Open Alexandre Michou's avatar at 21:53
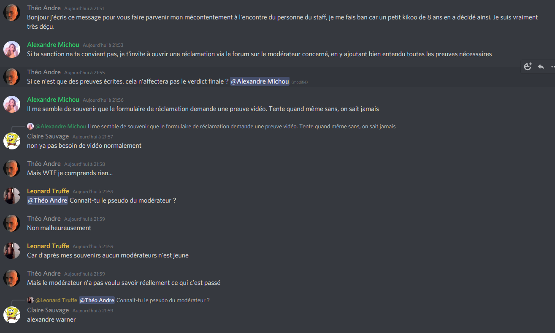 tap(12, 49)
